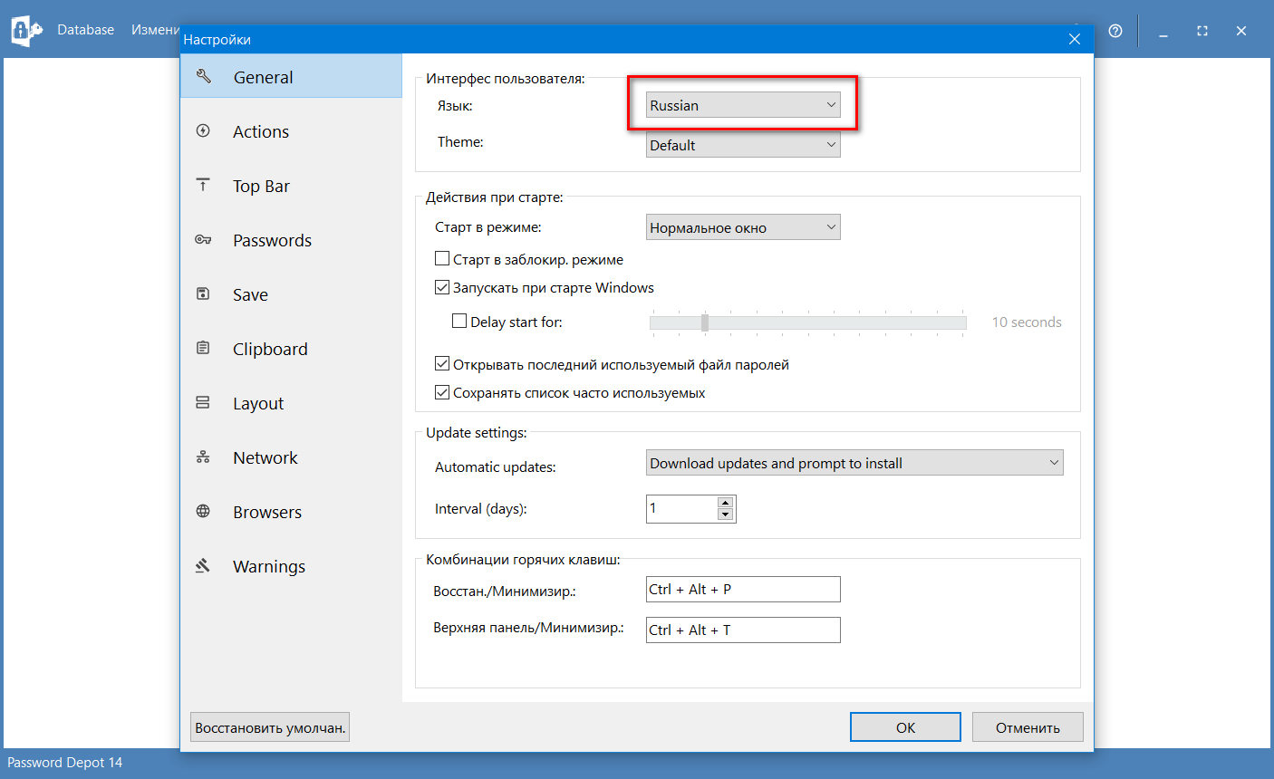Enable the 'Старт в заблокир. режиме' checkbox
Image resolution: width=1274 pixels, height=779 pixels.
coord(442,259)
